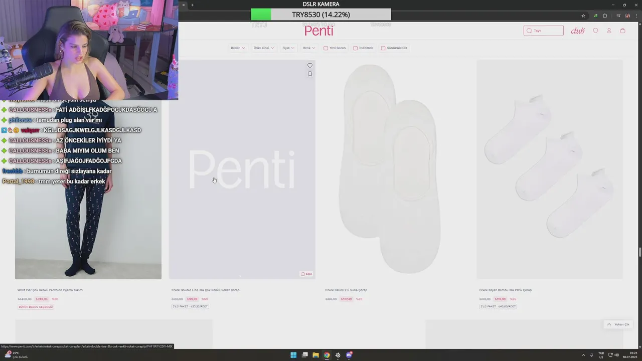
Task: Open the volume tray icon
Action: point(616,355)
